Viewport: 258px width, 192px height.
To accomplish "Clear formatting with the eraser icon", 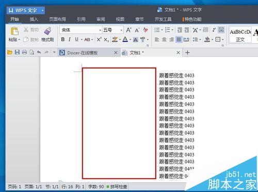I will pyautogui.click(x=146, y=30).
